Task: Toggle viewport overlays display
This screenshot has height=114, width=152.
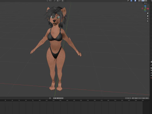Action: [x=135, y=1]
